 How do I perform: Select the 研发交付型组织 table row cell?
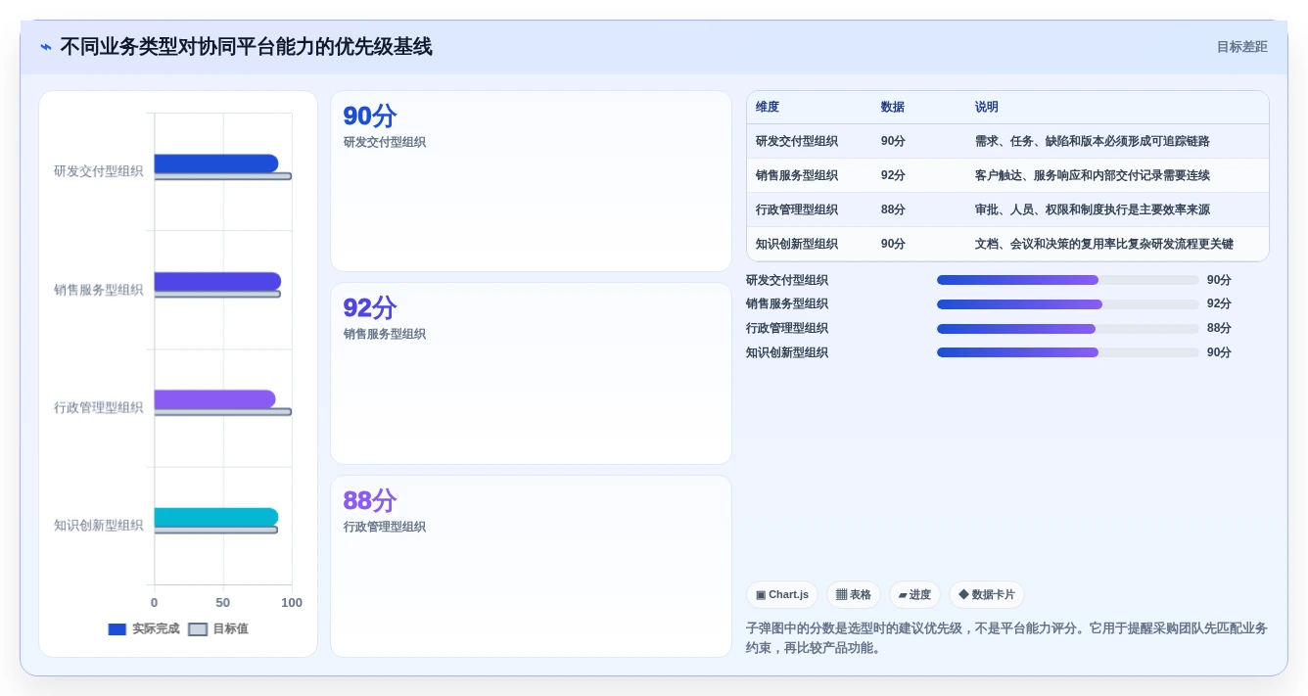(797, 141)
